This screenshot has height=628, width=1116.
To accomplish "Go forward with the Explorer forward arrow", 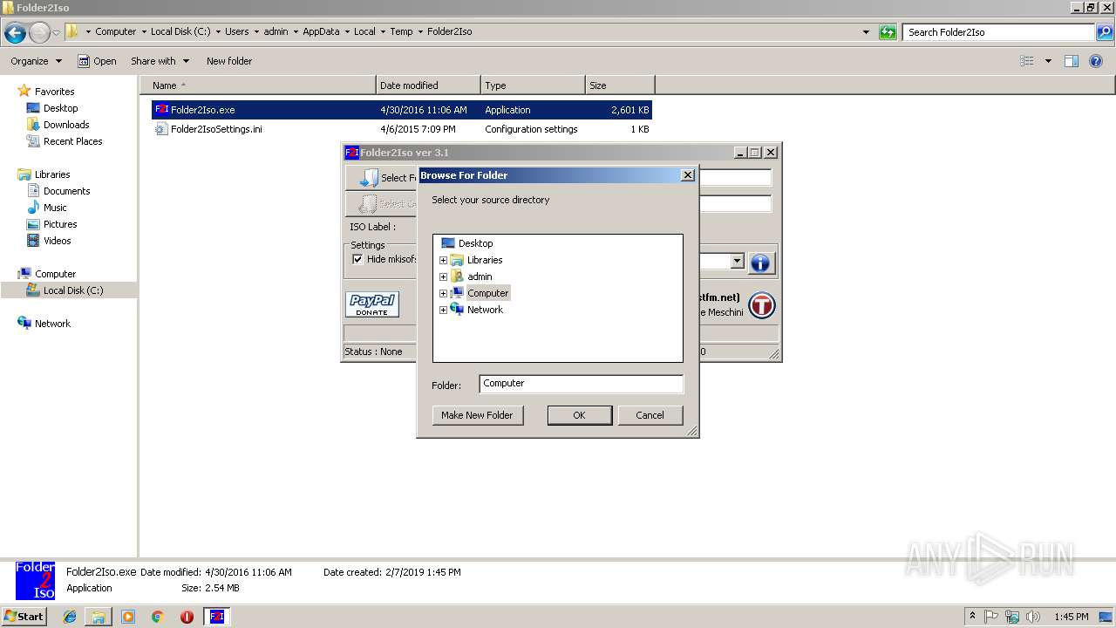I will click(39, 33).
